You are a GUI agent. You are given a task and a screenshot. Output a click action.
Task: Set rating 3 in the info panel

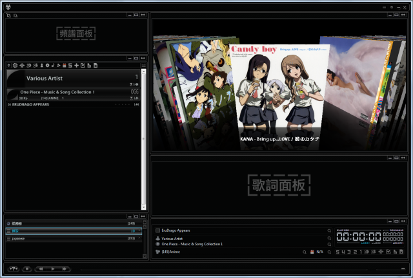[x=349, y=252]
